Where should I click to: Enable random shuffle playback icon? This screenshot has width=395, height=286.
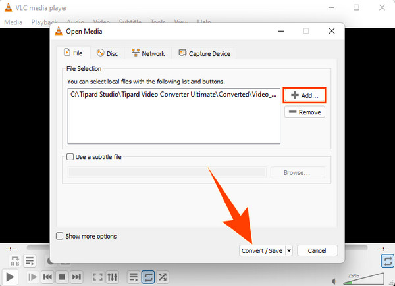tap(163, 277)
